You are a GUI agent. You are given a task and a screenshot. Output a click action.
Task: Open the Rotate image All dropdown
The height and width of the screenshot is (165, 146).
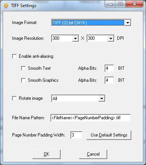click(x=102, y=98)
